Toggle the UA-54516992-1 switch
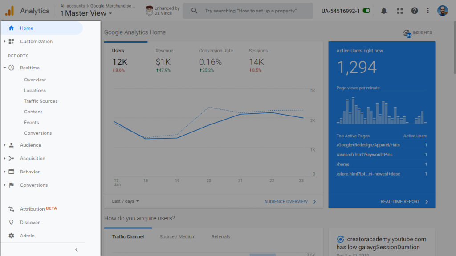Image resolution: width=456 pixels, height=256 pixels. [x=366, y=11]
